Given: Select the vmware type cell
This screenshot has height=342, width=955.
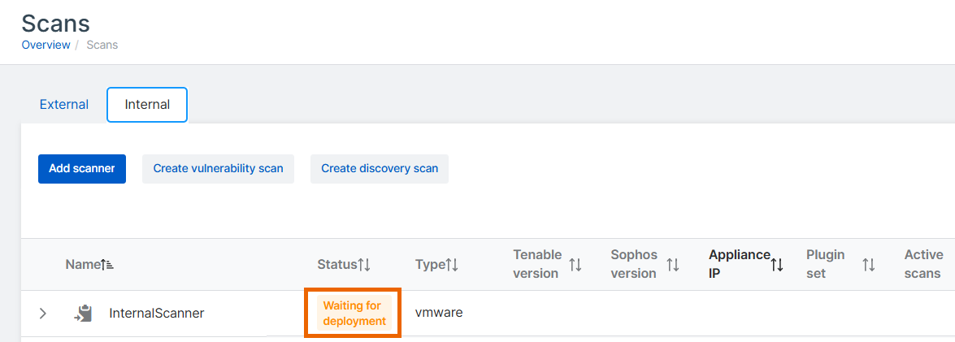Looking at the screenshot, I should pyautogui.click(x=439, y=312).
